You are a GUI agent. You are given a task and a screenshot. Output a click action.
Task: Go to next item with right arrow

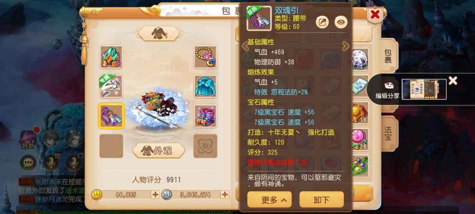pos(346,46)
